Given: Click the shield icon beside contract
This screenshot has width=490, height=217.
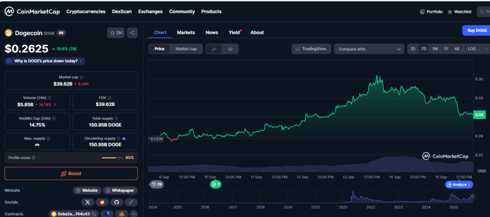Looking at the screenshot, I should (x=107, y=214).
